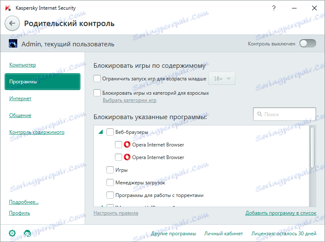Open the support agent icon in footer
Image resolution: width=325 pixels, height=242 pixels.
point(27,233)
